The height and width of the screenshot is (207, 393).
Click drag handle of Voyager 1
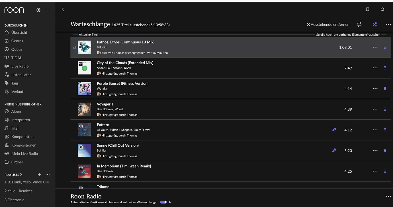(x=385, y=109)
